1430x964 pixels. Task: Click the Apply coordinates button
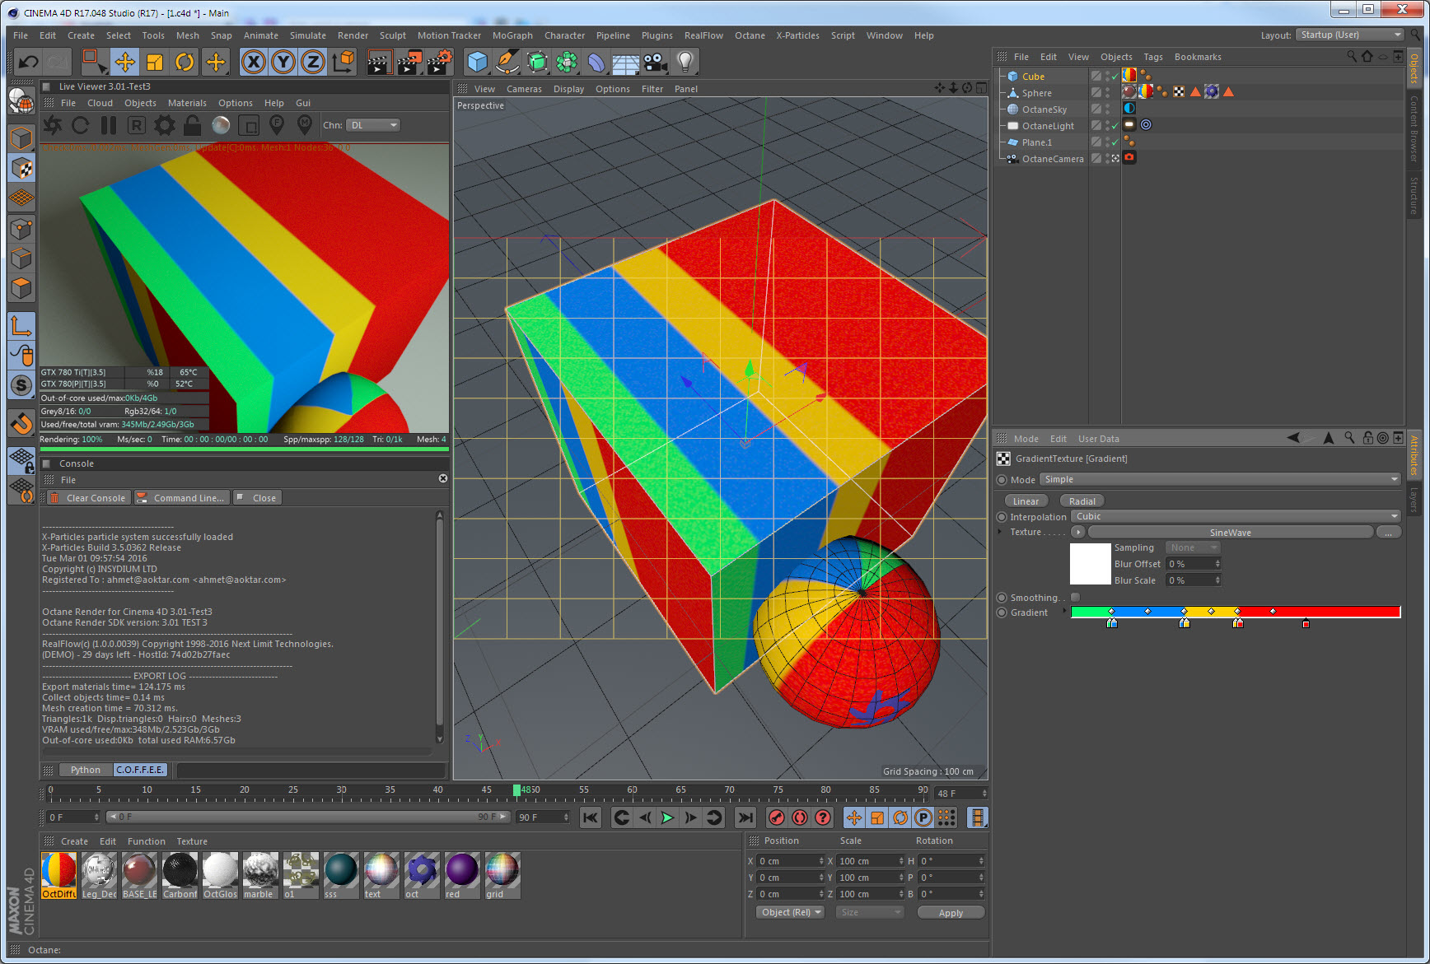point(951,912)
